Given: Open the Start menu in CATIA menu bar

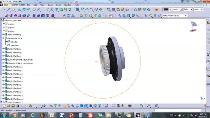Looking at the screenshot, I should [x=6, y=5].
